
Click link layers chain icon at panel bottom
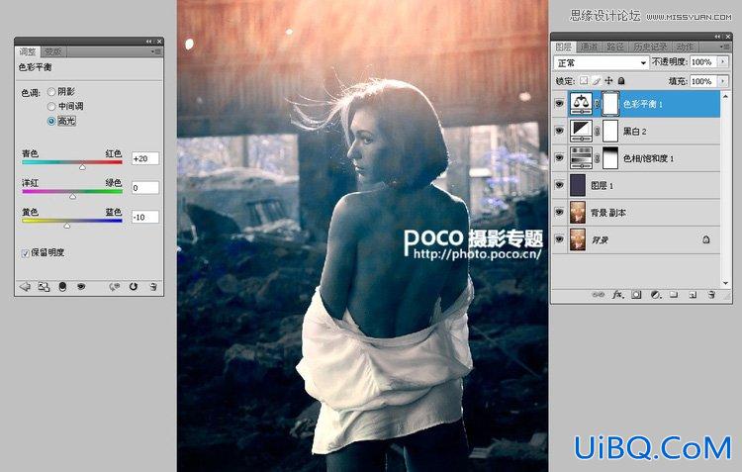[x=599, y=295]
